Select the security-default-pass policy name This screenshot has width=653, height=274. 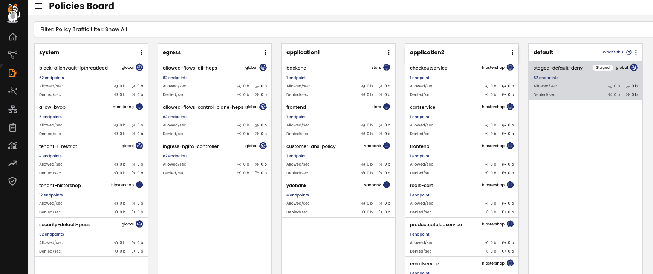coord(64,225)
